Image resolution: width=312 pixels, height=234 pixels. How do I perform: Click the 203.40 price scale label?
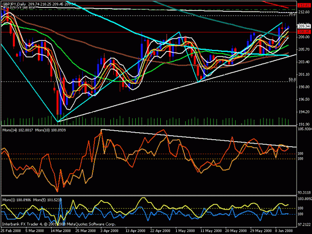[304, 62]
